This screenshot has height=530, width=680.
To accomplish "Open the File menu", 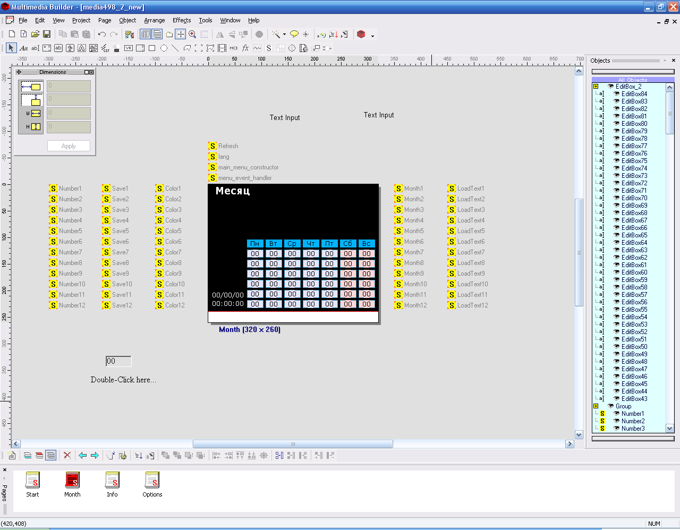I will [23, 20].
